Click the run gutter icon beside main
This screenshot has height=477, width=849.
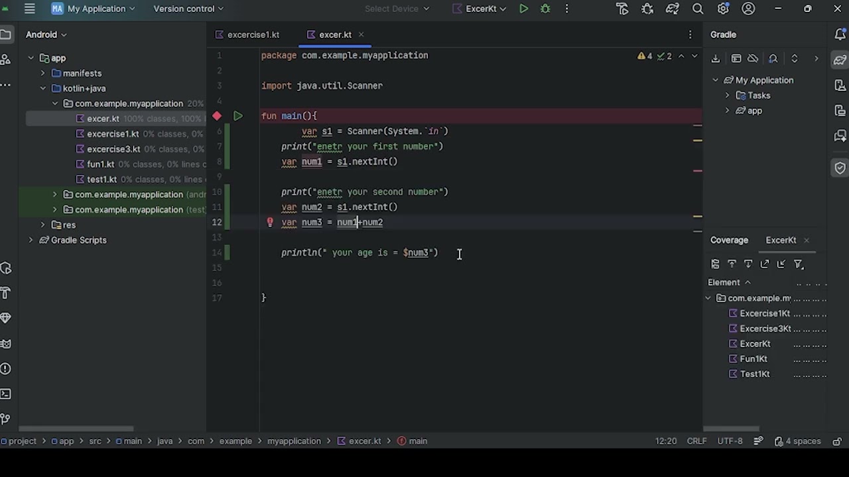(x=238, y=116)
